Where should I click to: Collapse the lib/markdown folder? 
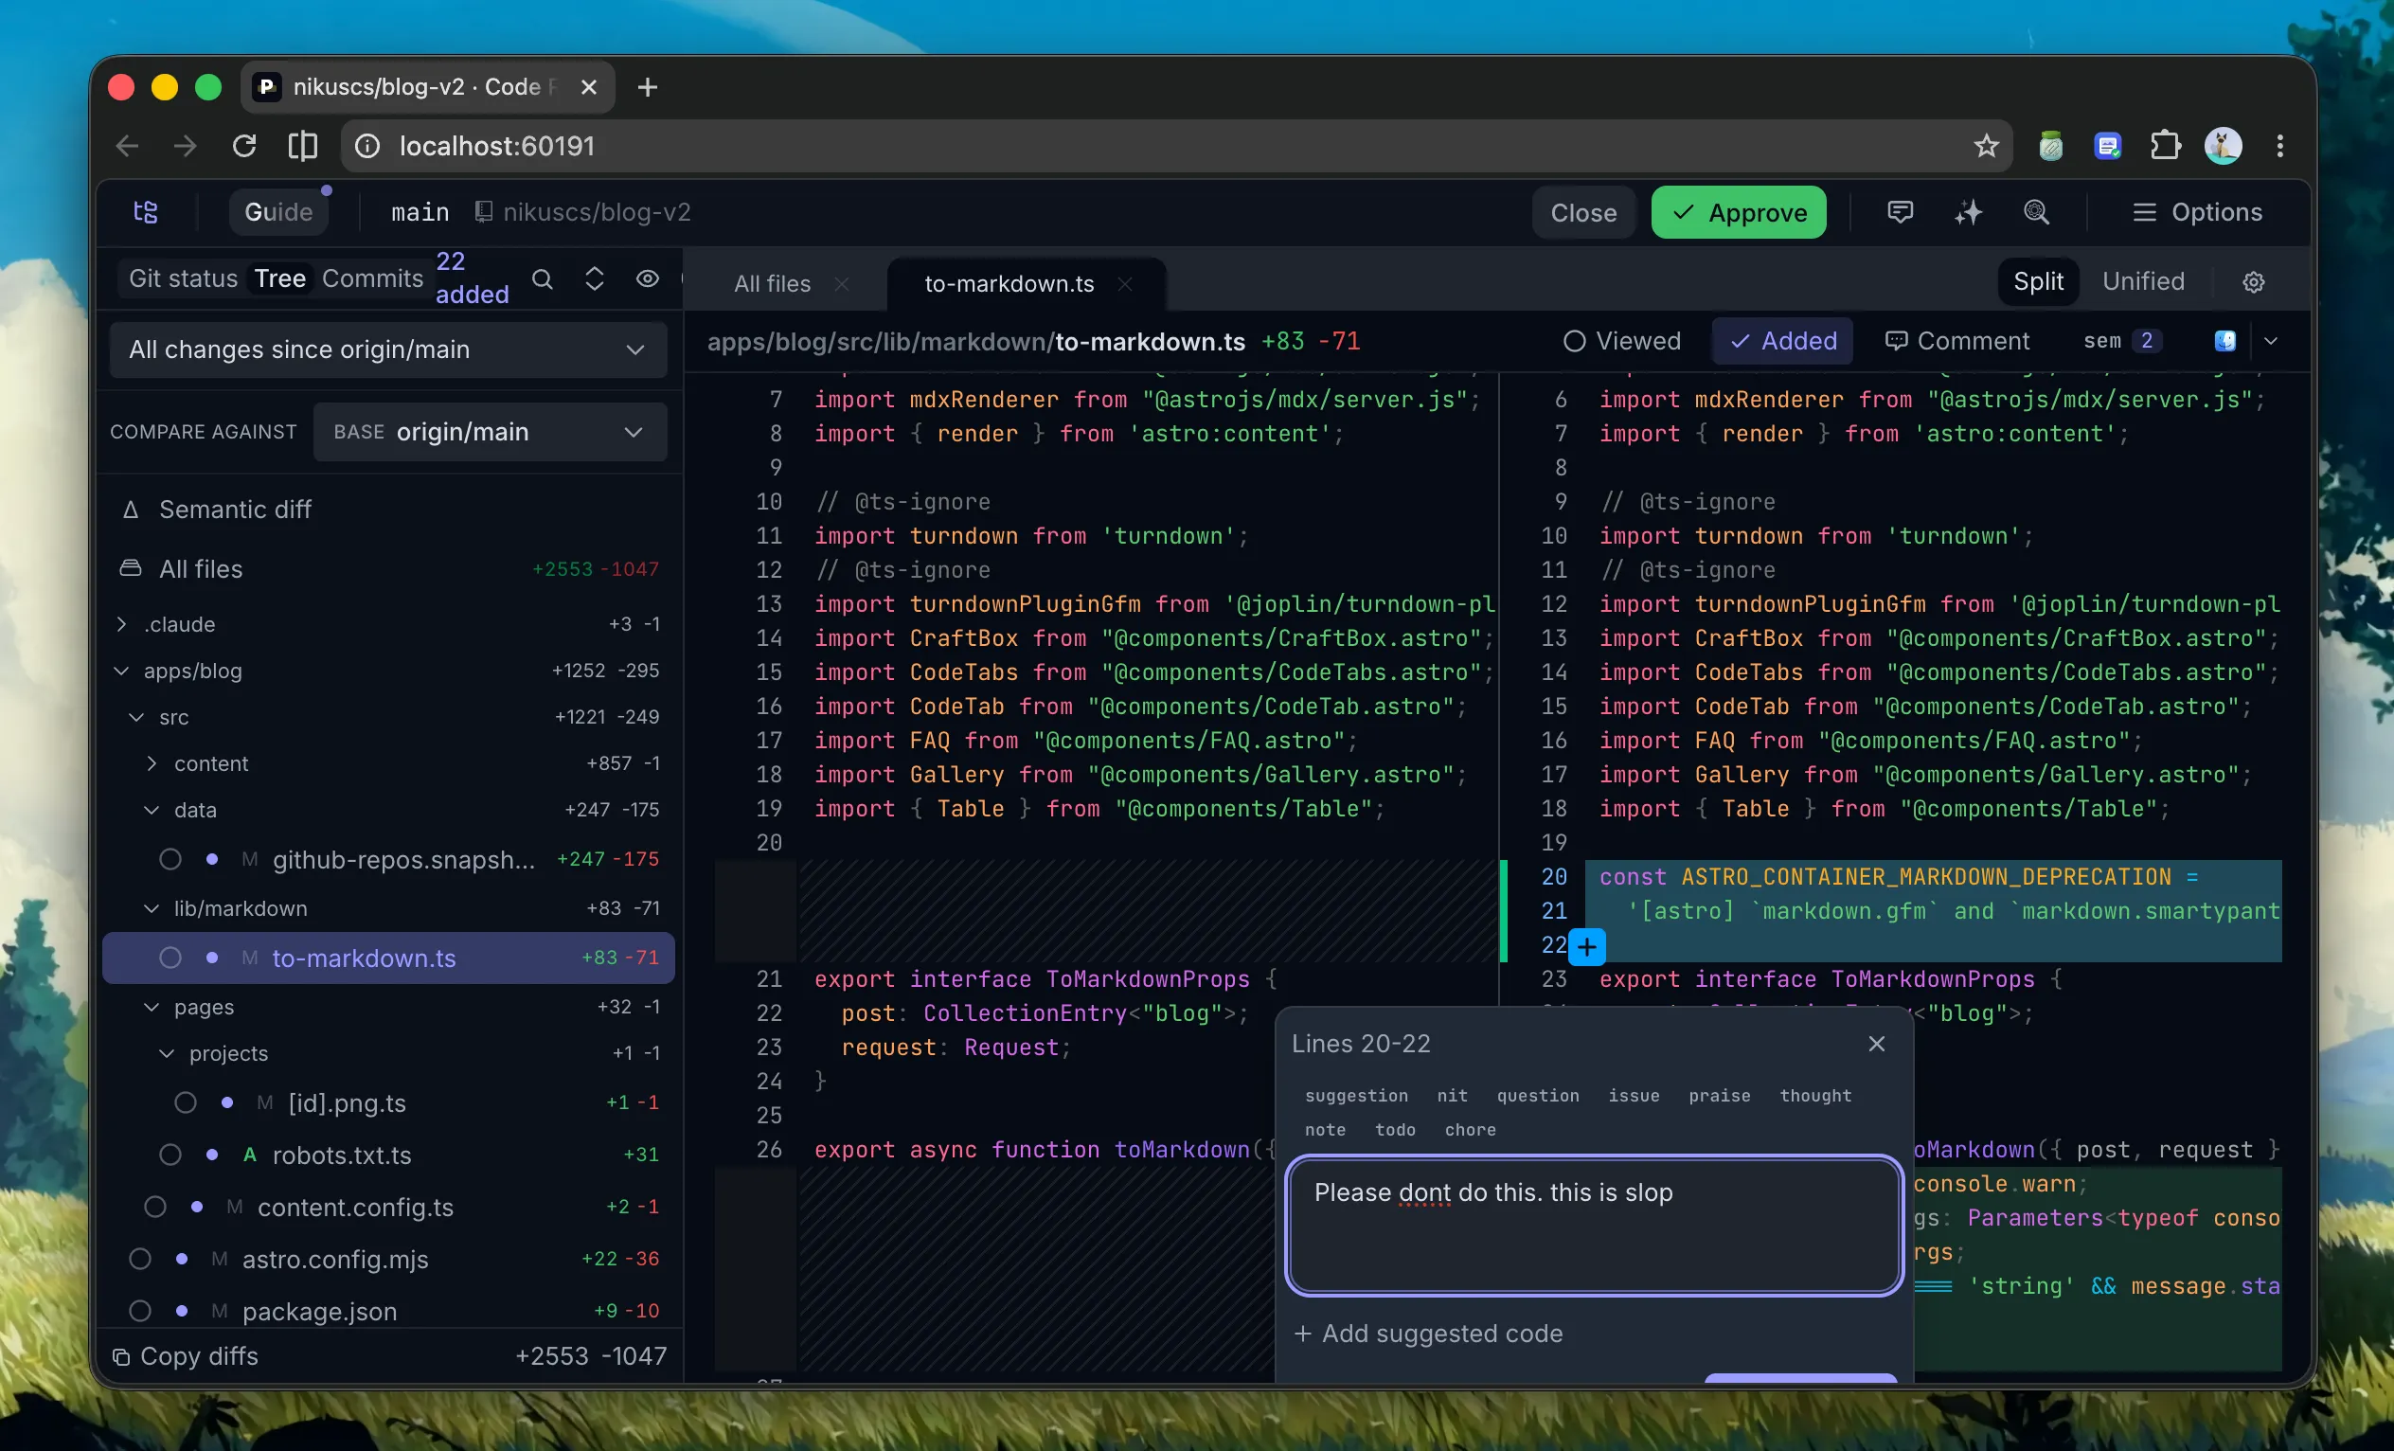152,907
